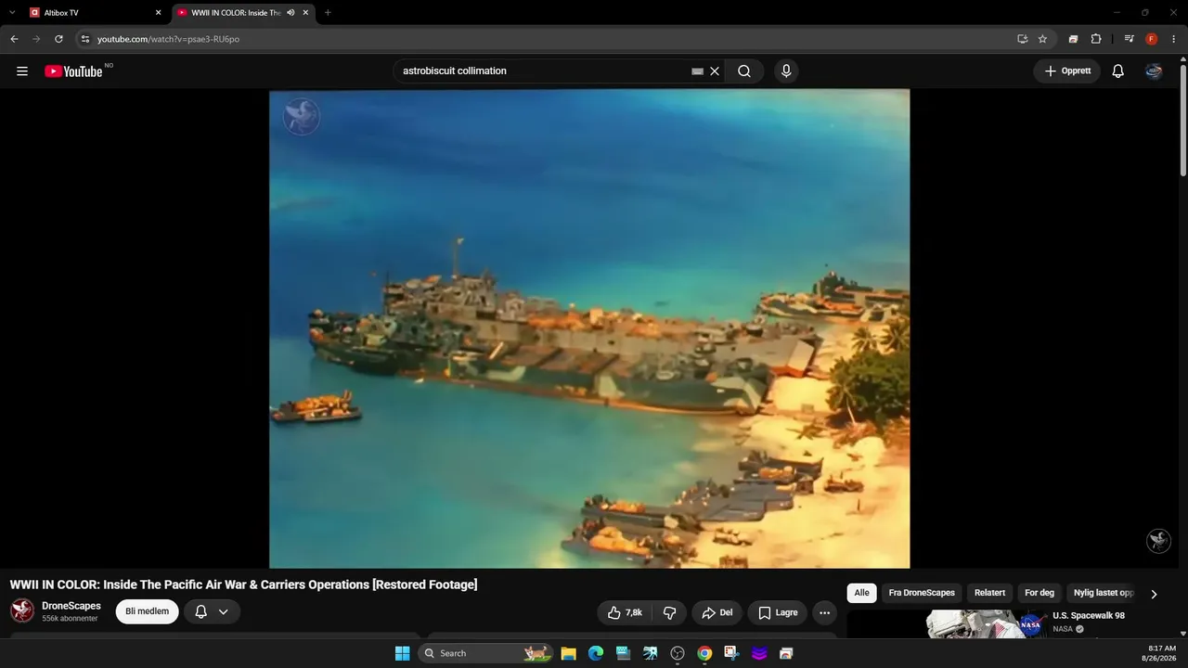Select the 'Relatert' filter chip
Screen dimensions: 1188x668
[989, 593]
